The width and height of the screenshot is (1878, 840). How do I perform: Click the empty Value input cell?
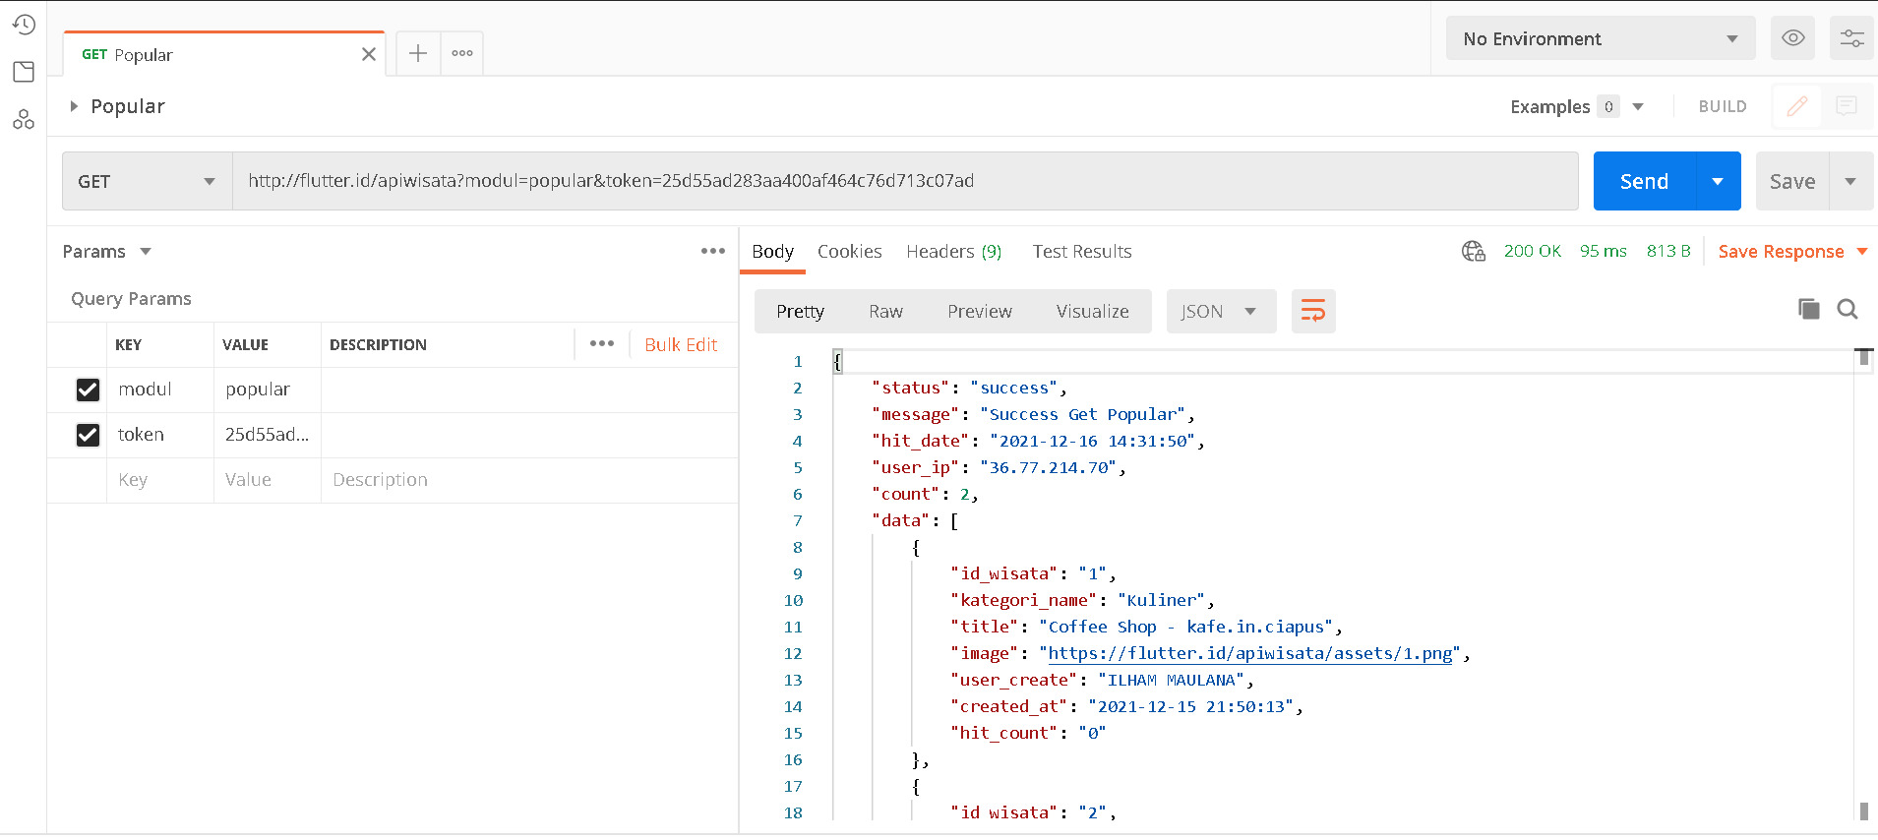click(268, 480)
